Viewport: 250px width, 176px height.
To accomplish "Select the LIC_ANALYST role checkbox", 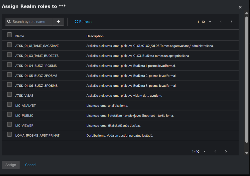I will 10,104.
